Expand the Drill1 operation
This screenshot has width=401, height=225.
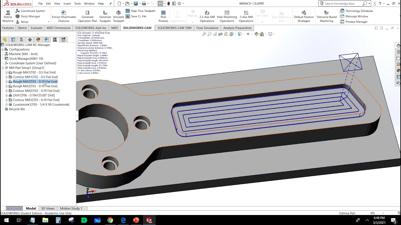click(x=7, y=95)
